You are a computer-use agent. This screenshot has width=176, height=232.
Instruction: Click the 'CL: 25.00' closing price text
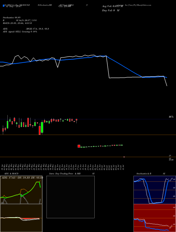65,6
